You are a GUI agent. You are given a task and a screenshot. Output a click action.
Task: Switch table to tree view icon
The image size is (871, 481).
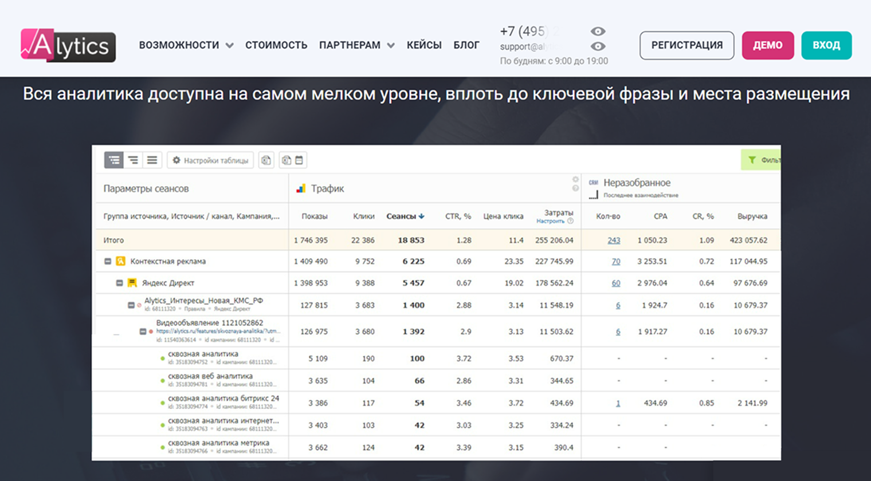[x=114, y=160]
